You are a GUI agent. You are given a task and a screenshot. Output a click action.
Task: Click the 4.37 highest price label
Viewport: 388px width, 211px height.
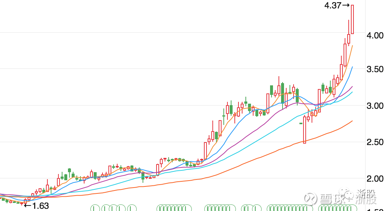pos(333,5)
